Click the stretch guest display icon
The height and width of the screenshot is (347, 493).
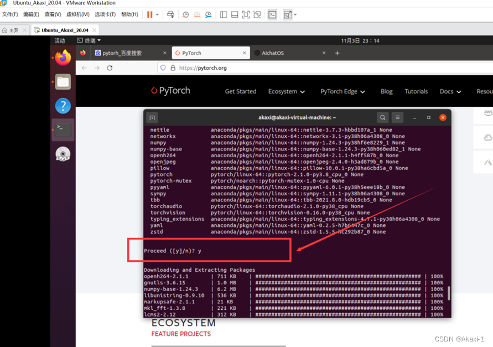click(x=287, y=14)
